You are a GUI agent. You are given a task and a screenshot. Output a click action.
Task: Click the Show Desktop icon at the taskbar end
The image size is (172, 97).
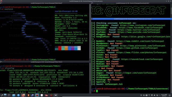pyautogui.click(x=170, y=95)
